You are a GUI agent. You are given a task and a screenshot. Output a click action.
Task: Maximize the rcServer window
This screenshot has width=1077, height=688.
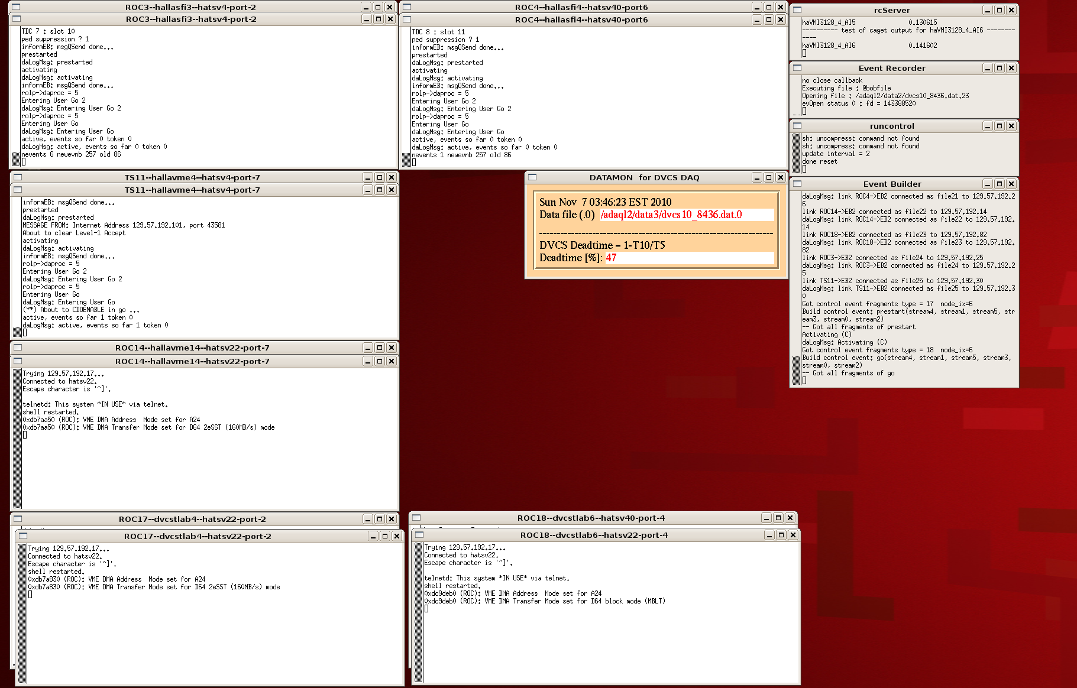(x=1000, y=10)
